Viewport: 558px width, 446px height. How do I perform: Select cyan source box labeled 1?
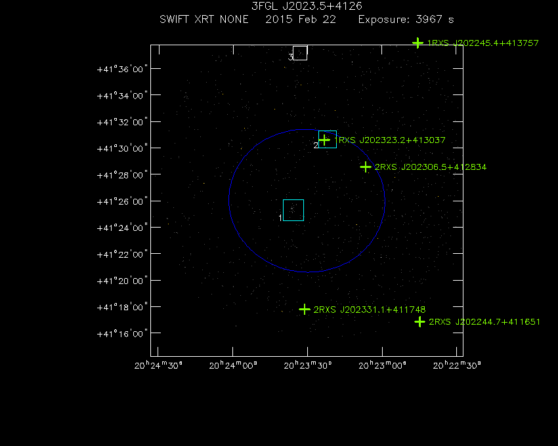pos(293,210)
